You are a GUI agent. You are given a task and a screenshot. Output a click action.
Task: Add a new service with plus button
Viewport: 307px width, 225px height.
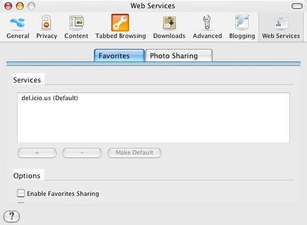pos(37,153)
